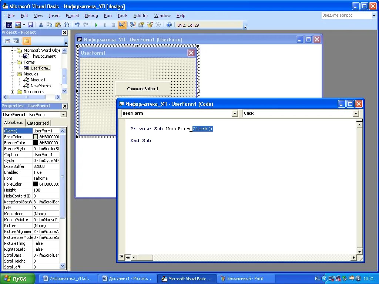Open the Insert UserForm dropdown arrow
This screenshot has height=284, width=379.
24,25
